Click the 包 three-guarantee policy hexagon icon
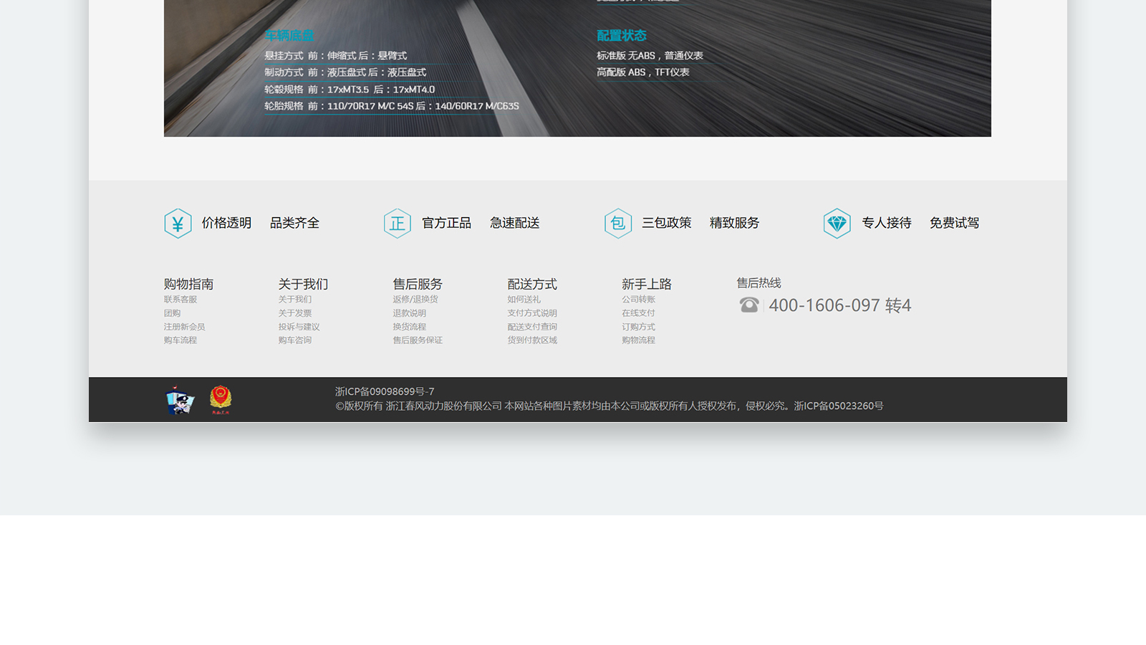1146x645 pixels. 617,224
